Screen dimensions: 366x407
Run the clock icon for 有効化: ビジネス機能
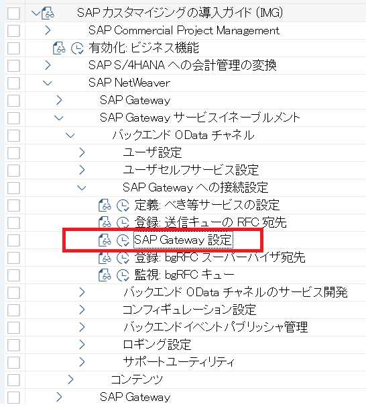(x=77, y=48)
